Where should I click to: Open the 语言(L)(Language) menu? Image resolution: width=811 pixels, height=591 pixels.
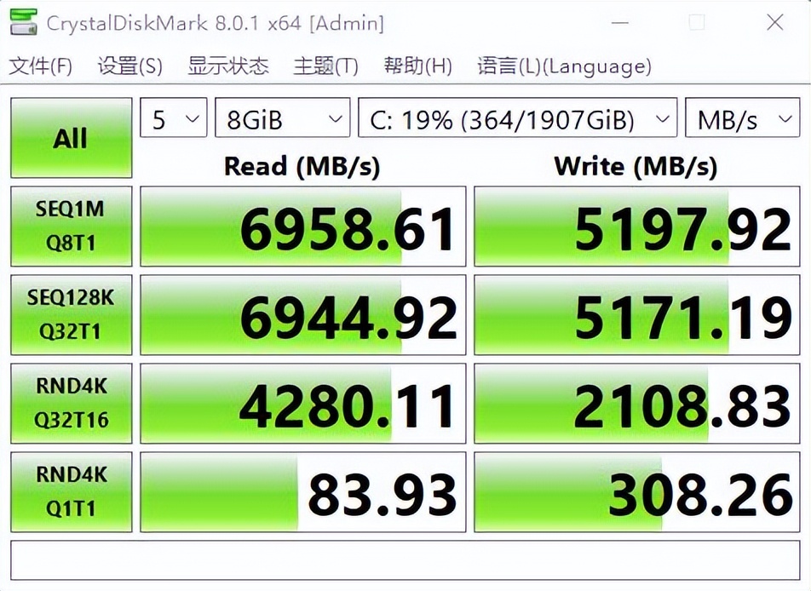[x=564, y=66]
